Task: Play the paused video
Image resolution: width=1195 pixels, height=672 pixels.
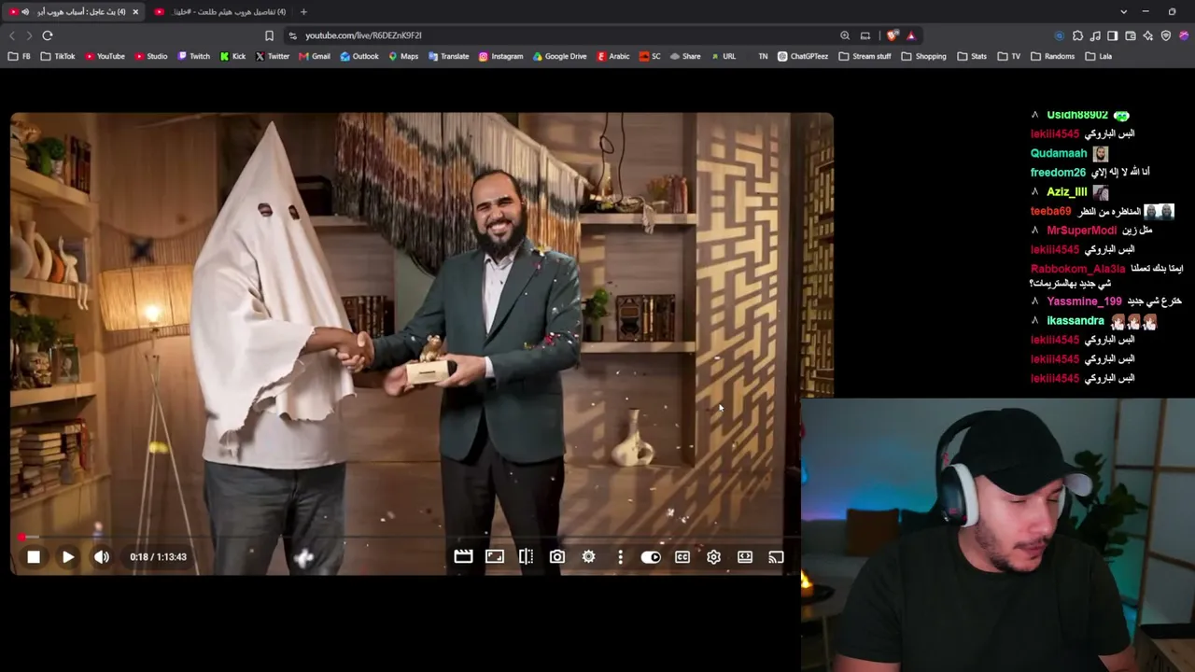Action: pos(68,557)
